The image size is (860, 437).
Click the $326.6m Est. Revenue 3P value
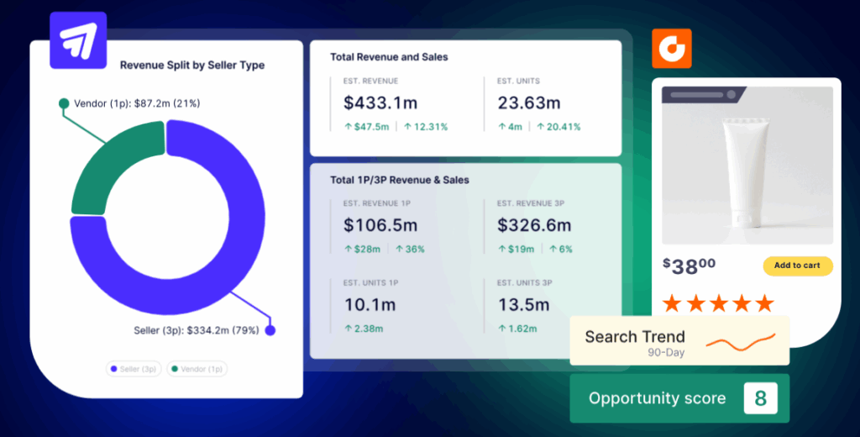(533, 225)
